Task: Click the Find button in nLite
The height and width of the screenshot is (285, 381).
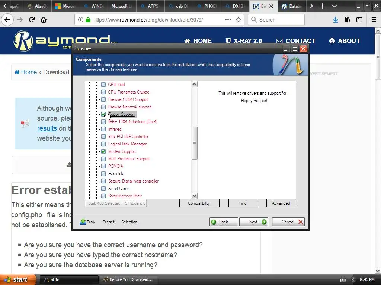Action: tap(243, 203)
